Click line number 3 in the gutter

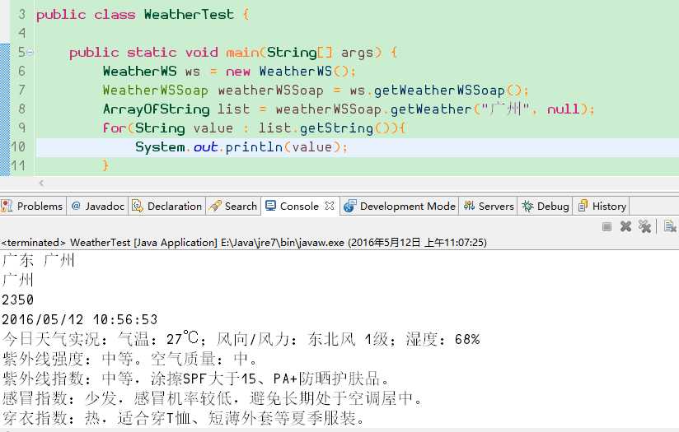coord(21,14)
